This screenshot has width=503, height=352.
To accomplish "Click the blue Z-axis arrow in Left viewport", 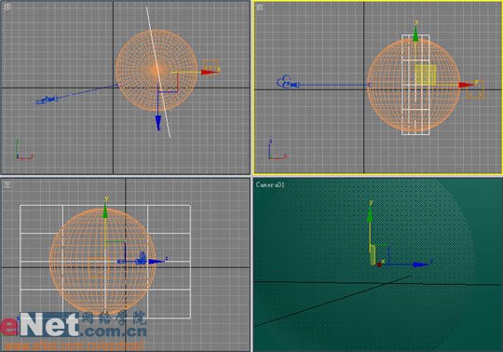I will 156,262.
